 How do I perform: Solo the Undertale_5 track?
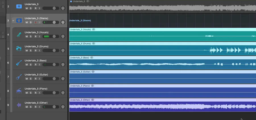click(x=30, y=8)
